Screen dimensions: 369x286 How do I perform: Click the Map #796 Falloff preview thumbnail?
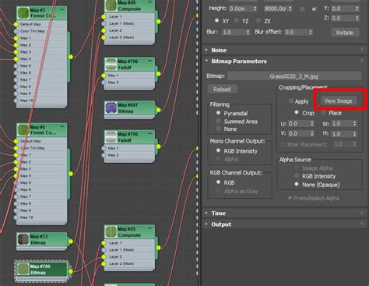111,64
